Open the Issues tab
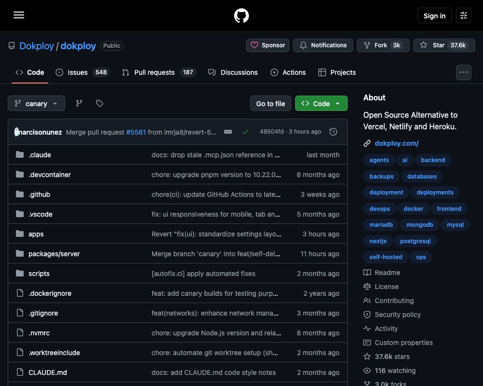This screenshot has width=483, height=386. pos(82,72)
